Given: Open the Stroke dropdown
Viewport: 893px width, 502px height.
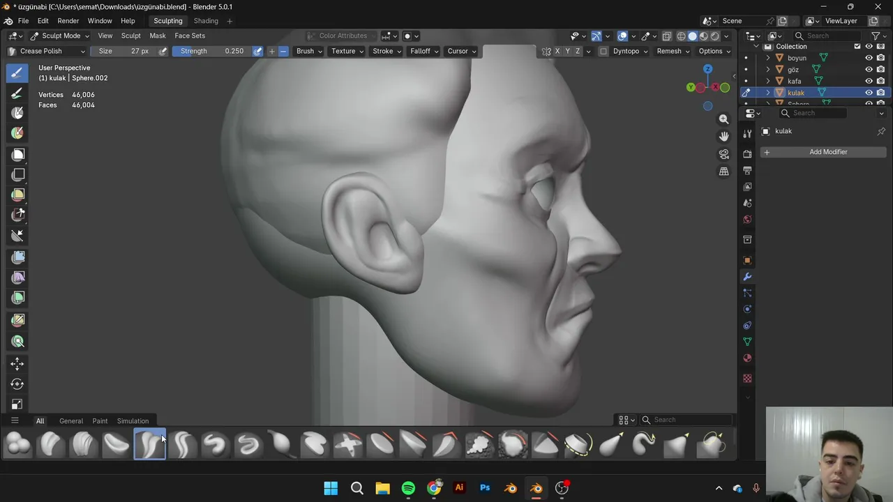Looking at the screenshot, I should click(x=387, y=51).
